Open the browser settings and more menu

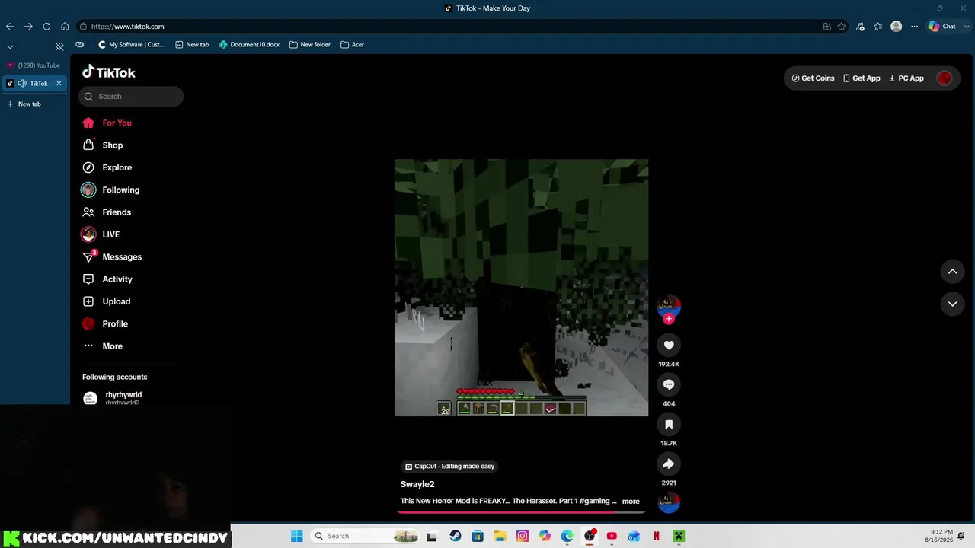coord(915,27)
